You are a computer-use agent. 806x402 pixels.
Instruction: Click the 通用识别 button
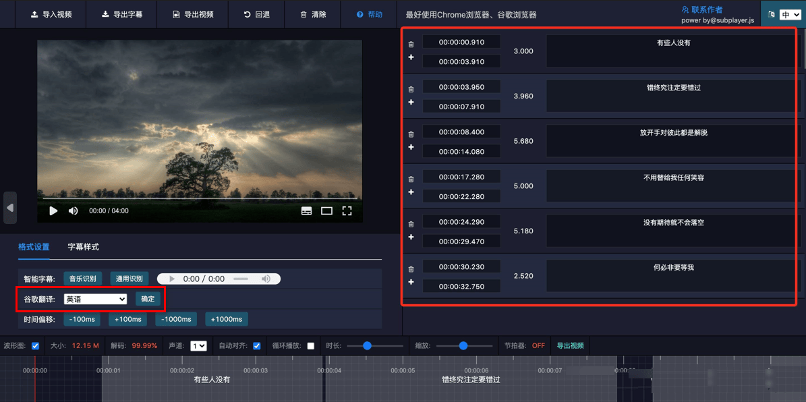[129, 279]
